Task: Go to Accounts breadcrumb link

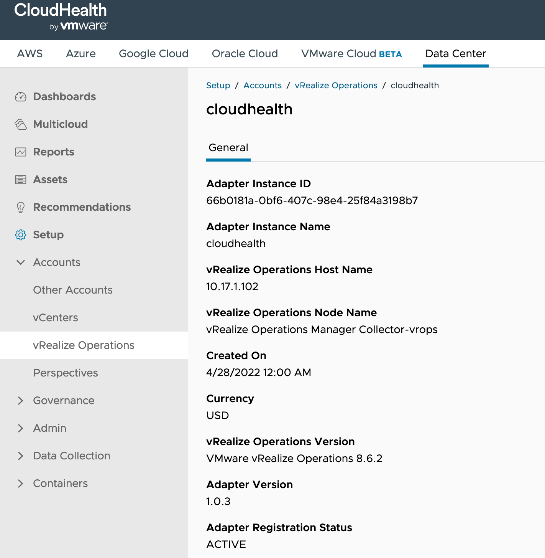Action: 263,86
